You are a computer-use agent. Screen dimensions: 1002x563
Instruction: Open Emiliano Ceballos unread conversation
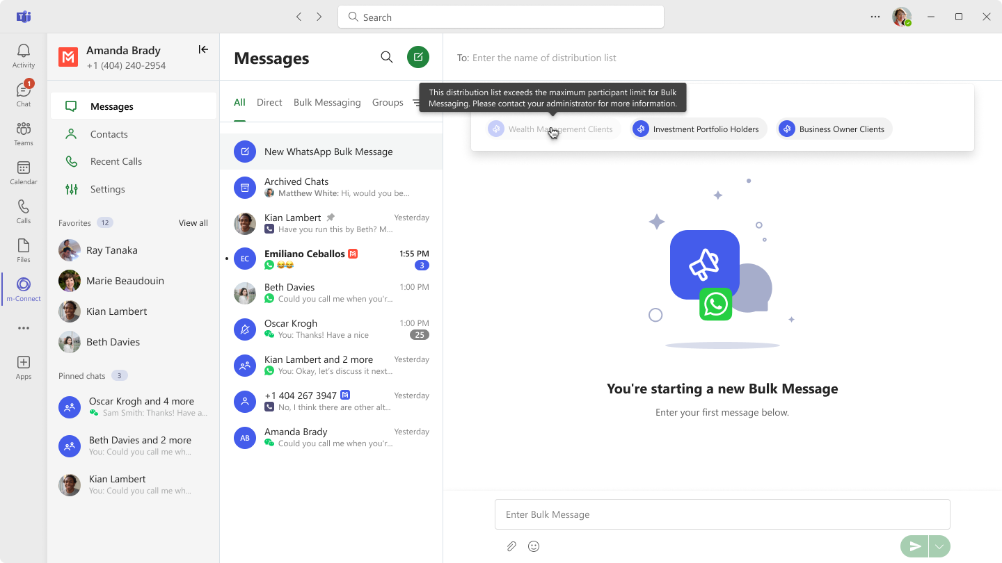331,259
